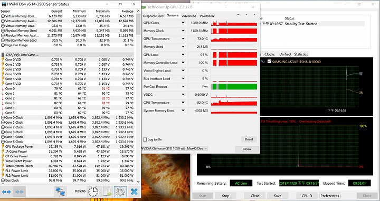380x201 pixels.
Task: Open HWiNFO sensor settings gear
Action: click(x=120, y=192)
